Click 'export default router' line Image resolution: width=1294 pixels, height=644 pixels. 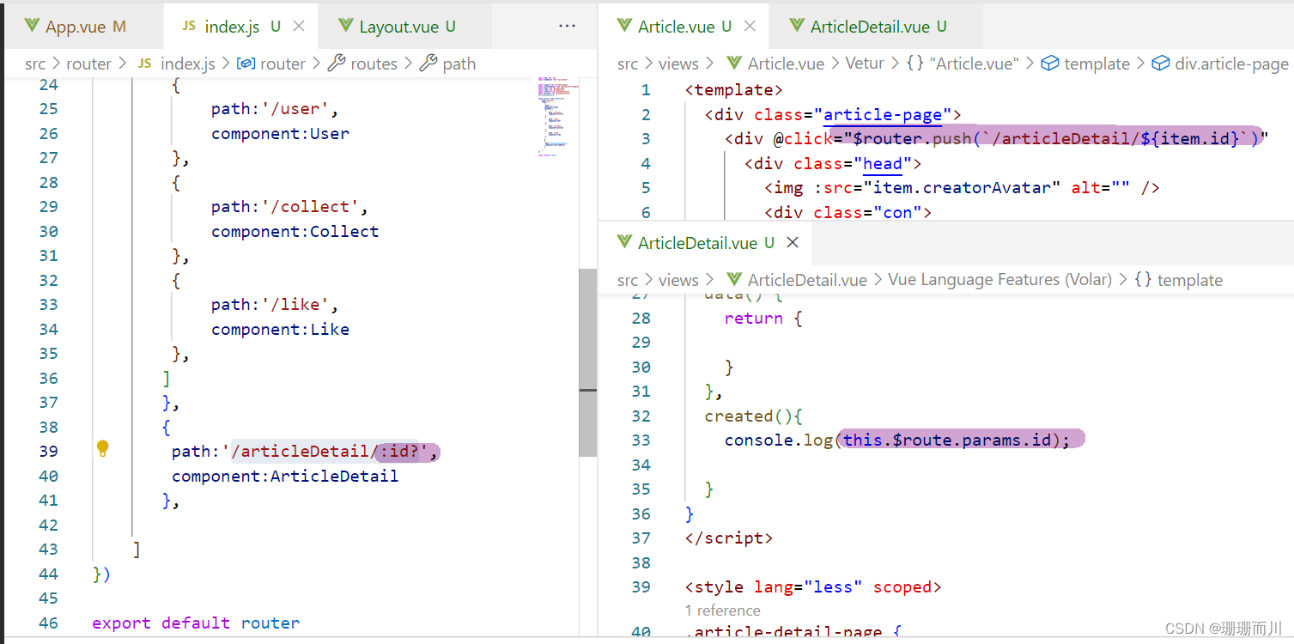tap(196, 623)
